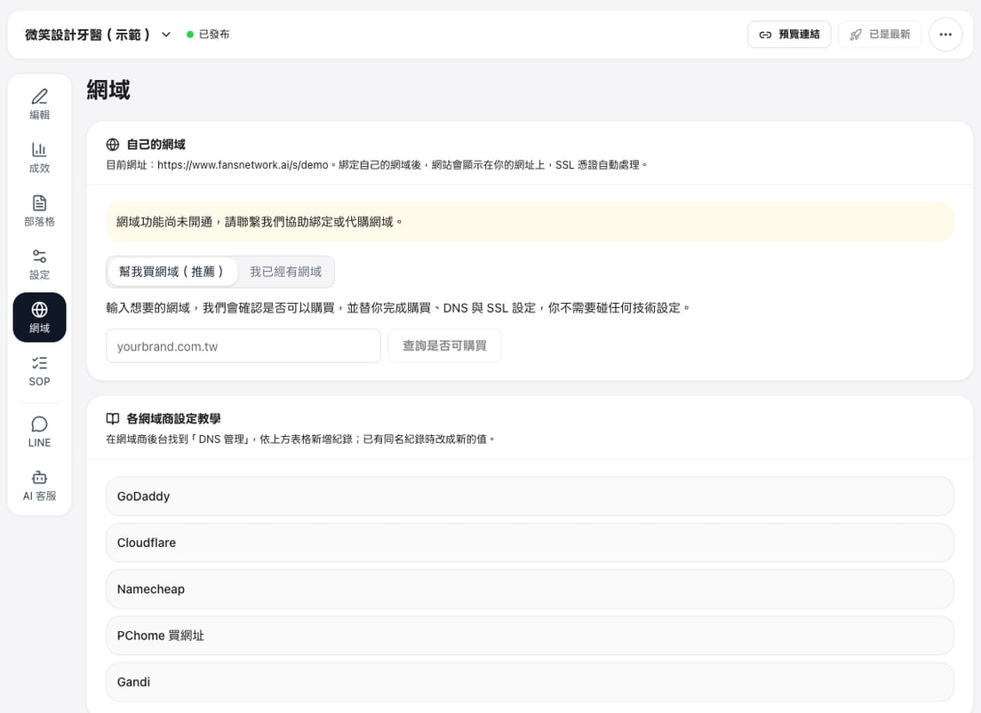Screen dimensions: 981x713
Task: Open the SOP checklist icon
Action: (x=39, y=363)
